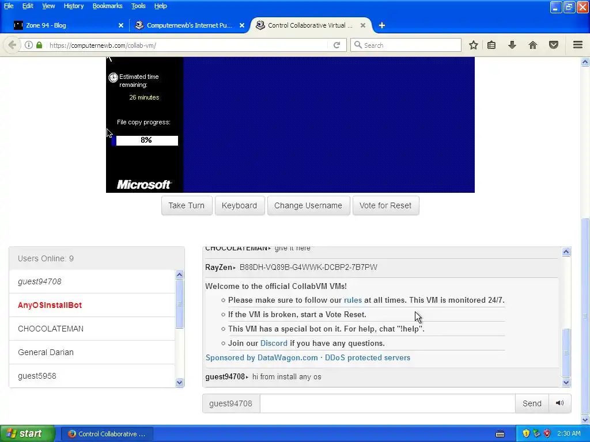Open the Discord link
The image size is (590, 442).
274,343
